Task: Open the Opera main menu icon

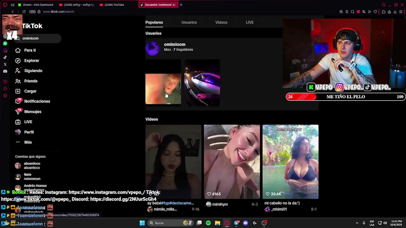Action: (5, 5)
